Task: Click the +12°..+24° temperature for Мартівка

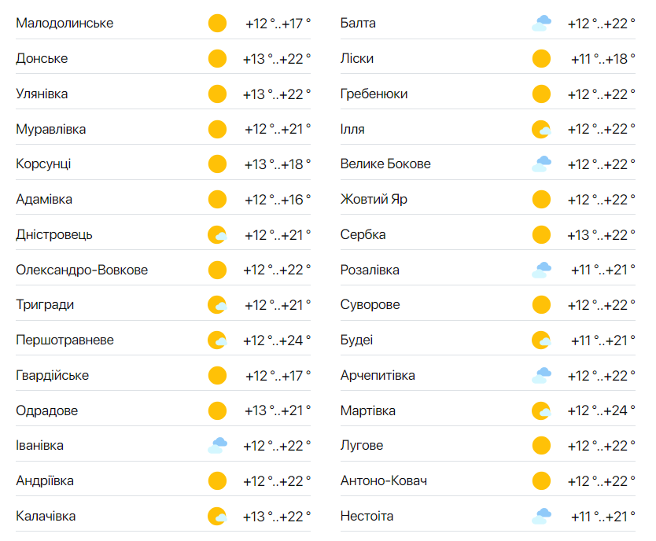Action: [x=602, y=410]
